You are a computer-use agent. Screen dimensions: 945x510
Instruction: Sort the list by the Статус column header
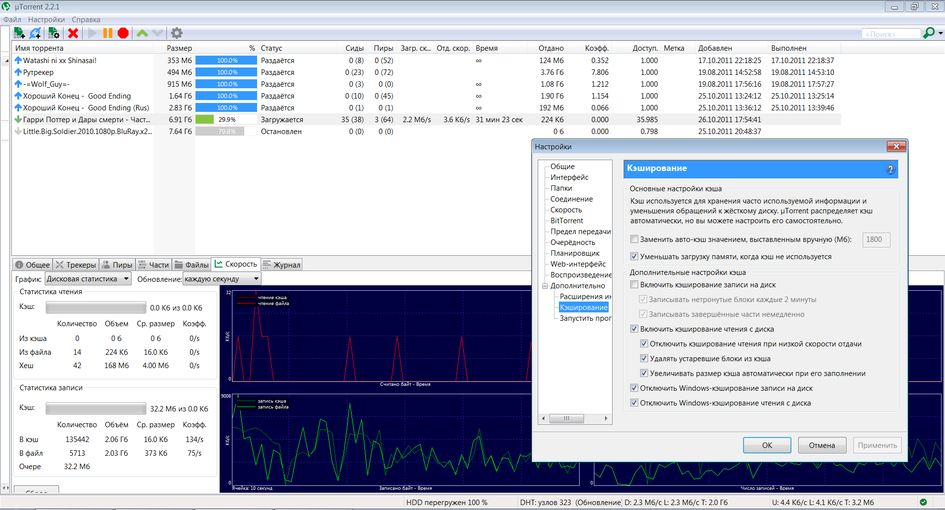pyautogui.click(x=298, y=48)
